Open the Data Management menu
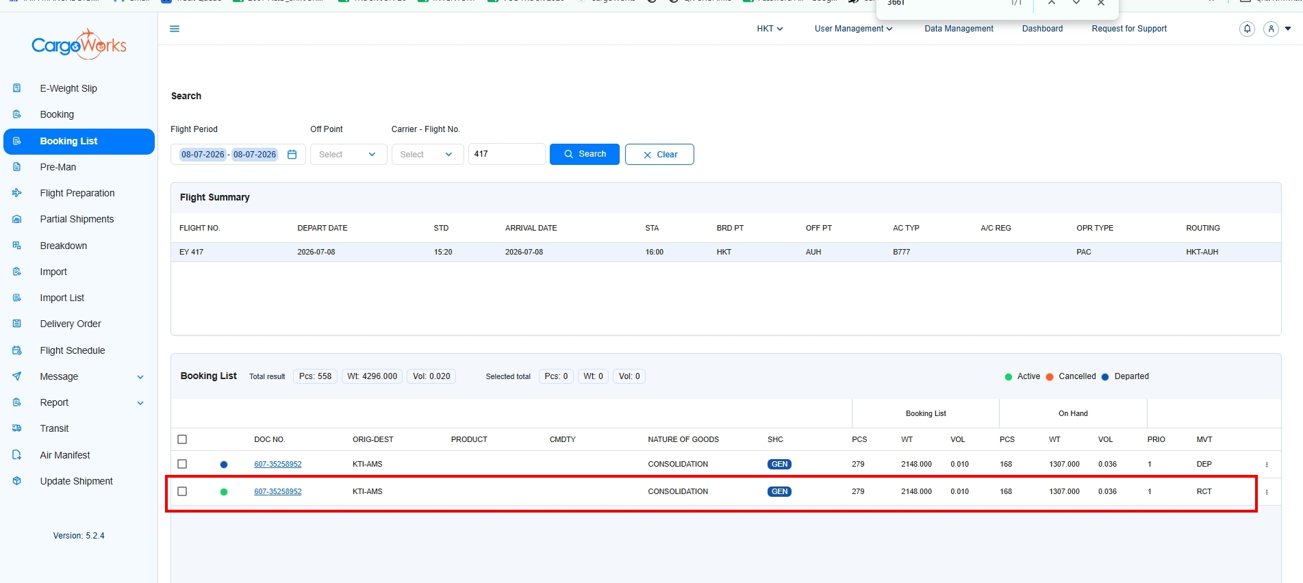The width and height of the screenshot is (1303, 583). coord(959,29)
